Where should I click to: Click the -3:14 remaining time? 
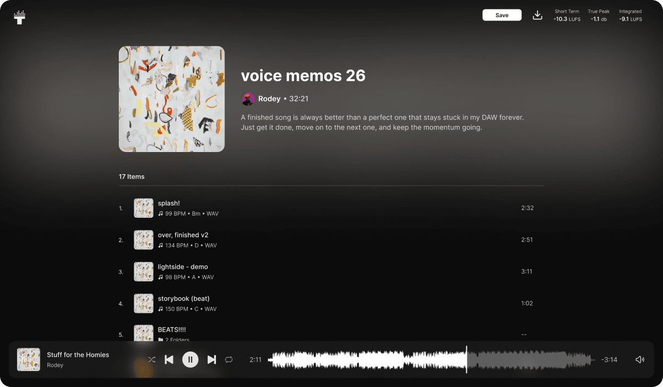[x=609, y=360]
